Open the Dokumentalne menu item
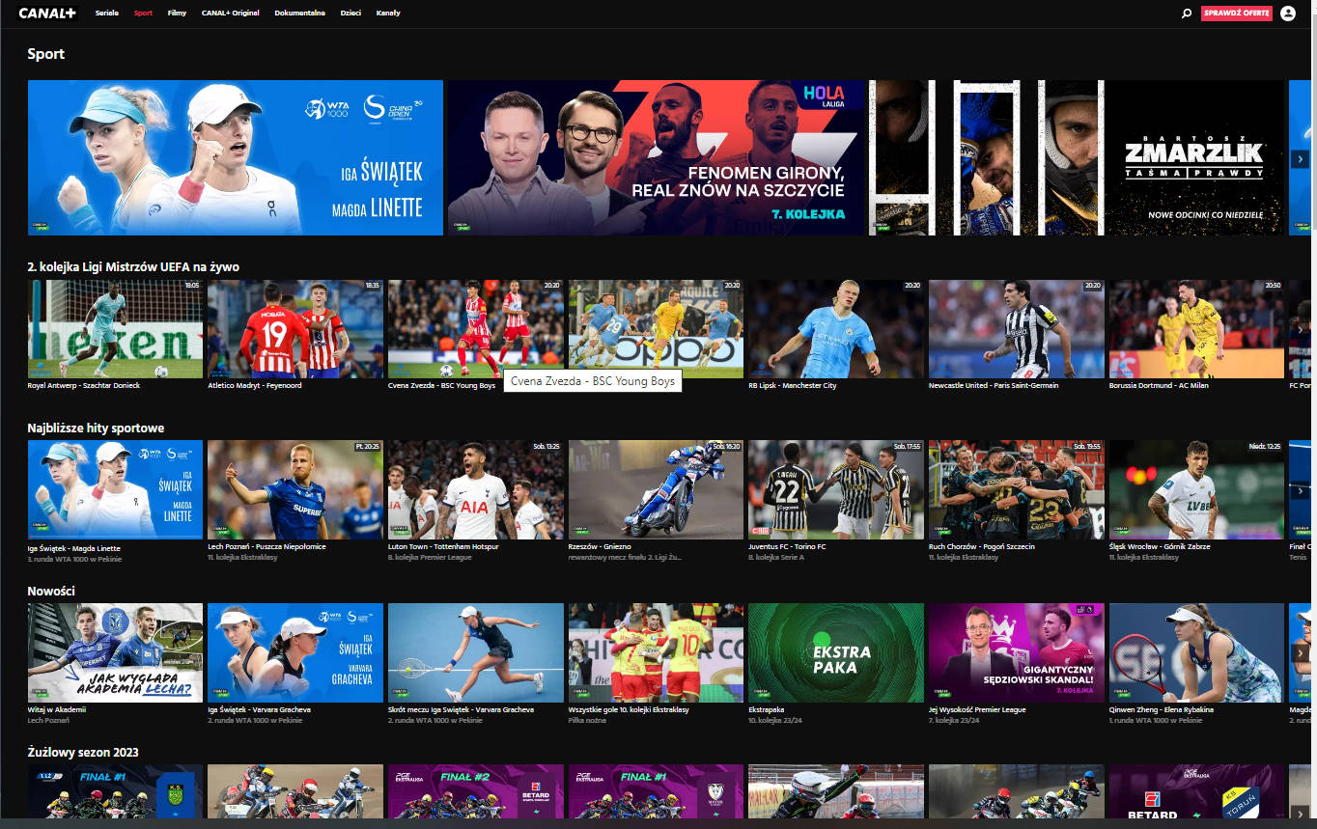 pos(299,14)
